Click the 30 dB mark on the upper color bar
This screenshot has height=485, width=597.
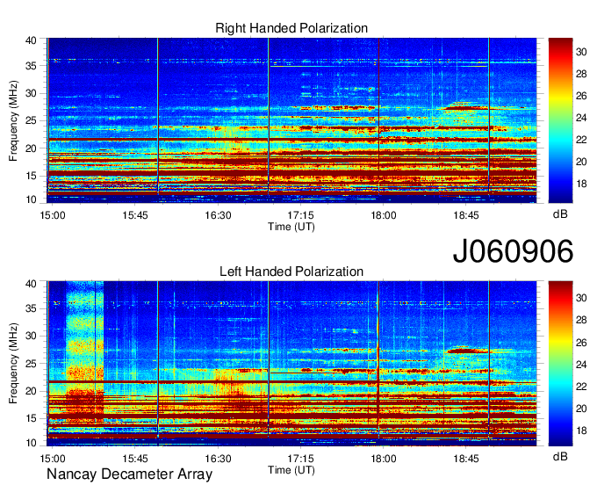582,52
